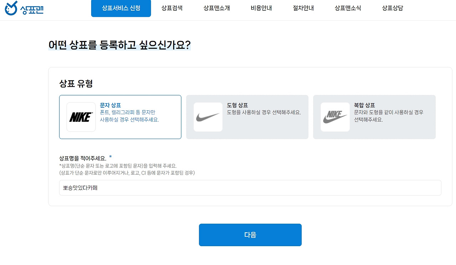Click the 상표맨 mascot logo icon
Screen dimensions: 456x265
[11, 8]
